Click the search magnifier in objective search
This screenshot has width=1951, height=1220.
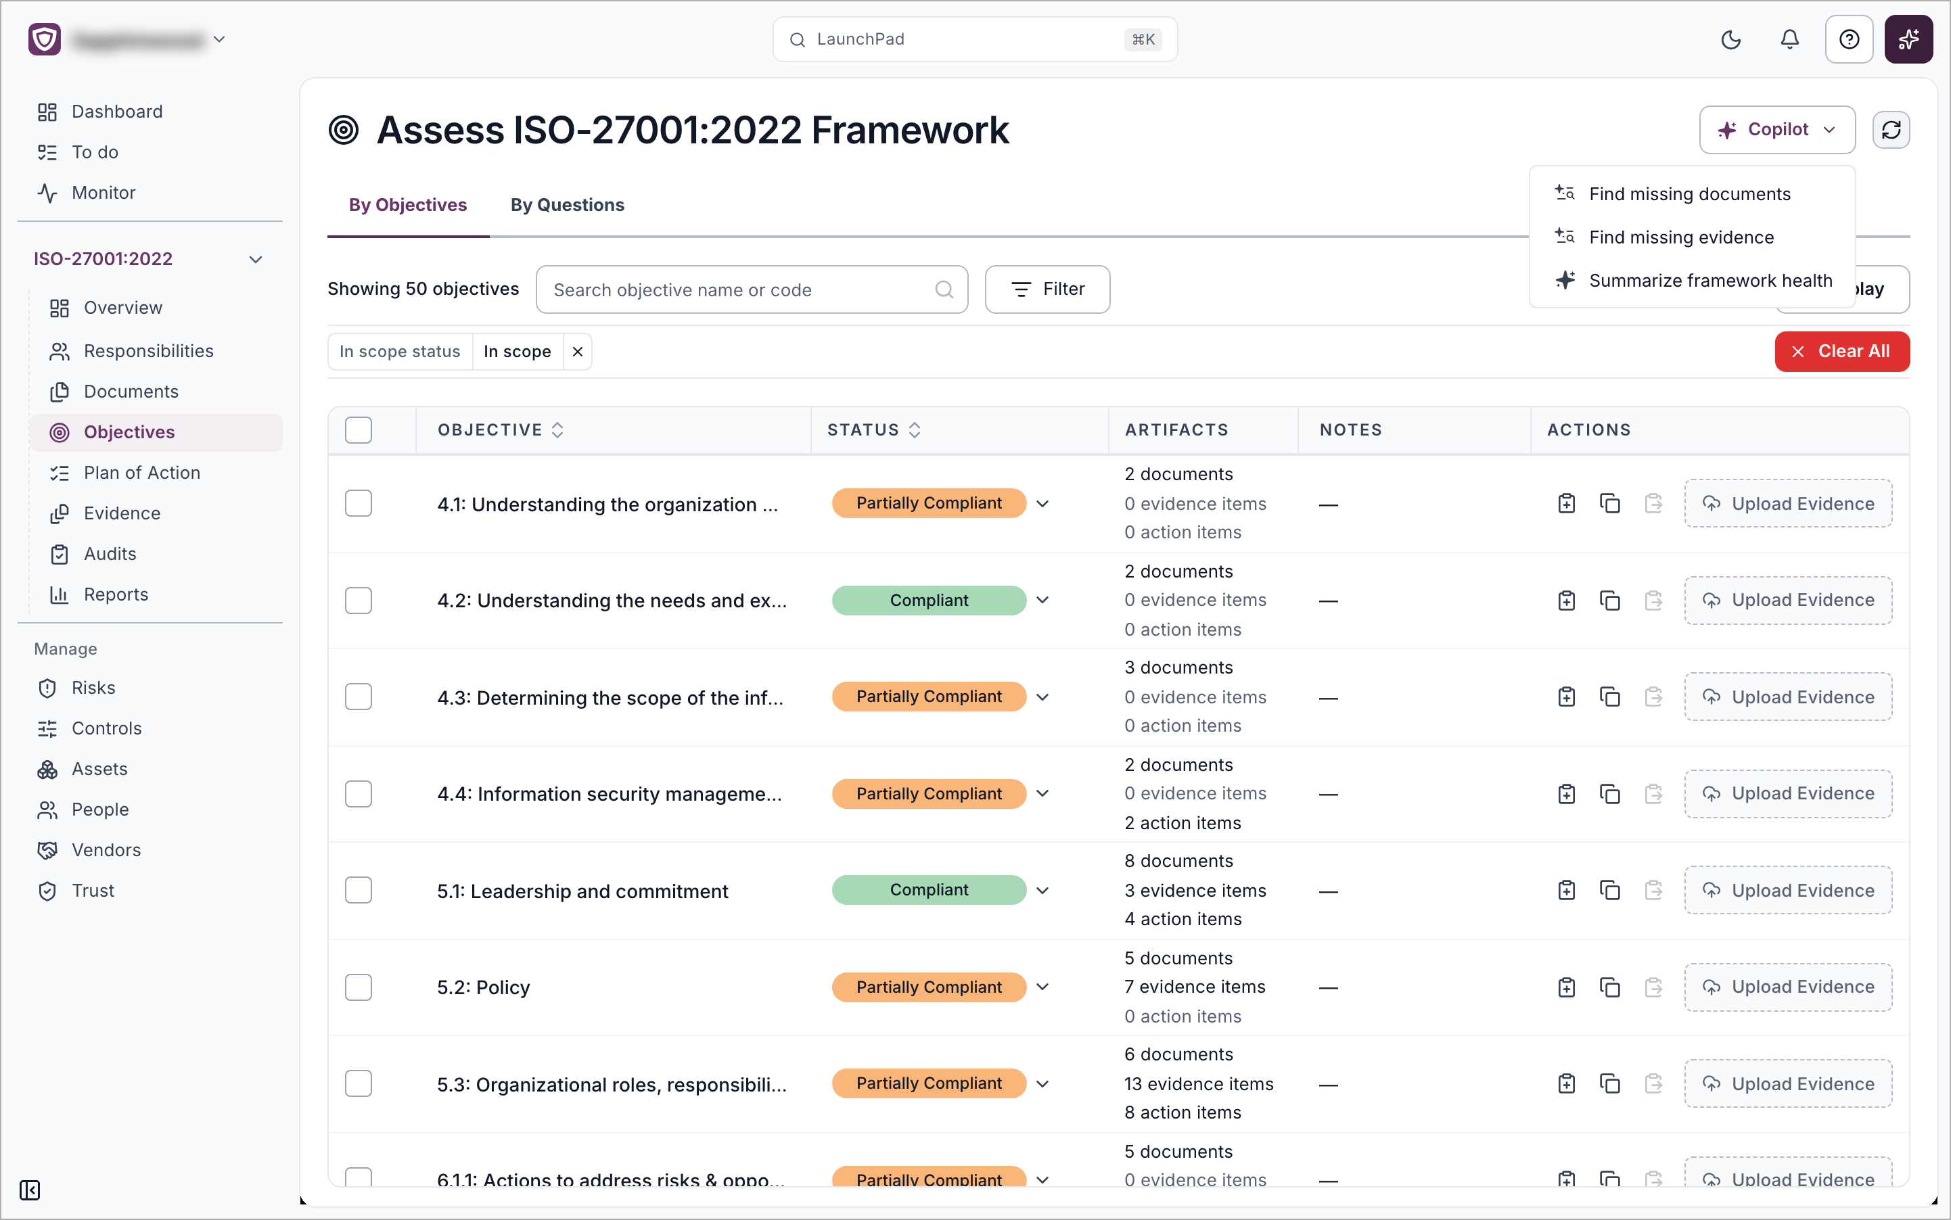944,289
